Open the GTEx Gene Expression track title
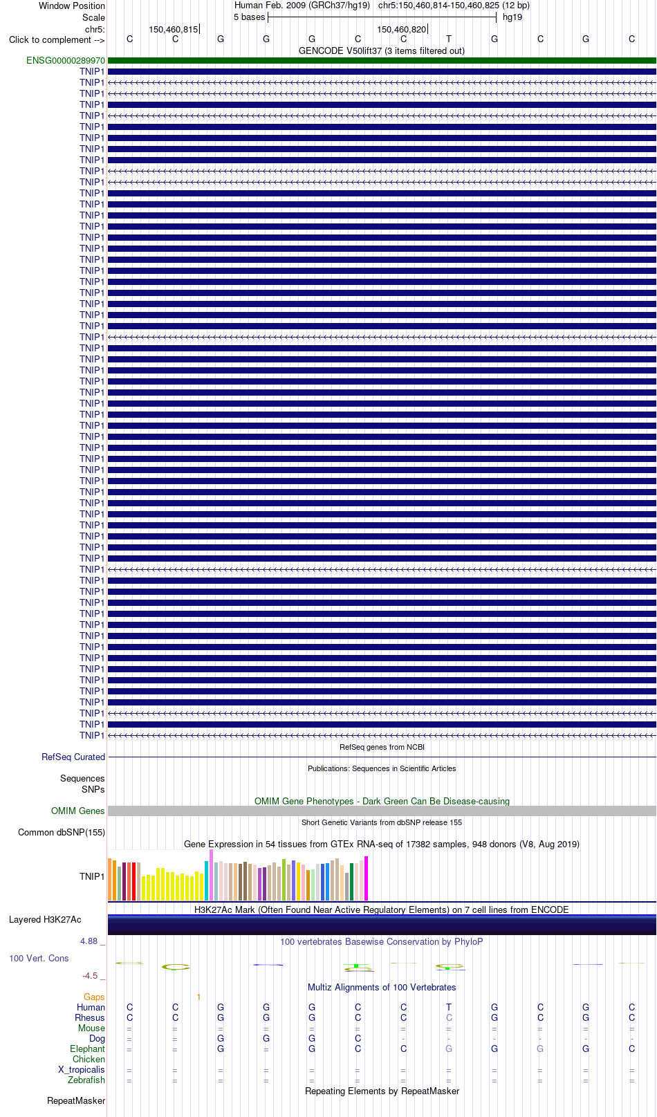The width and height of the screenshot is (657, 1117). point(382,844)
